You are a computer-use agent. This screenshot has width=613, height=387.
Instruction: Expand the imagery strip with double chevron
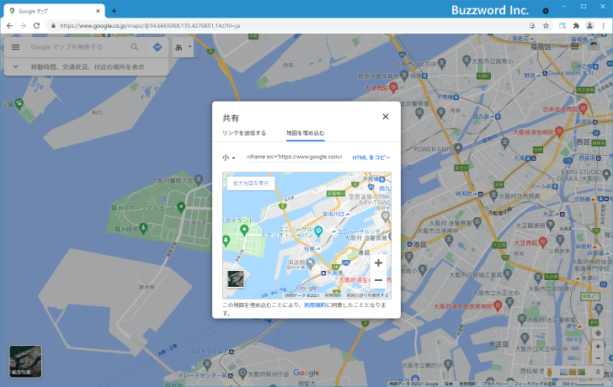click(598, 372)
